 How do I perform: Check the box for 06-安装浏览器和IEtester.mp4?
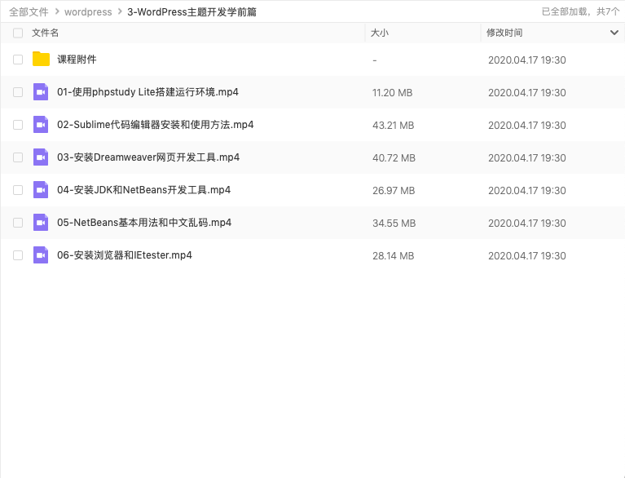pos(18,255)
